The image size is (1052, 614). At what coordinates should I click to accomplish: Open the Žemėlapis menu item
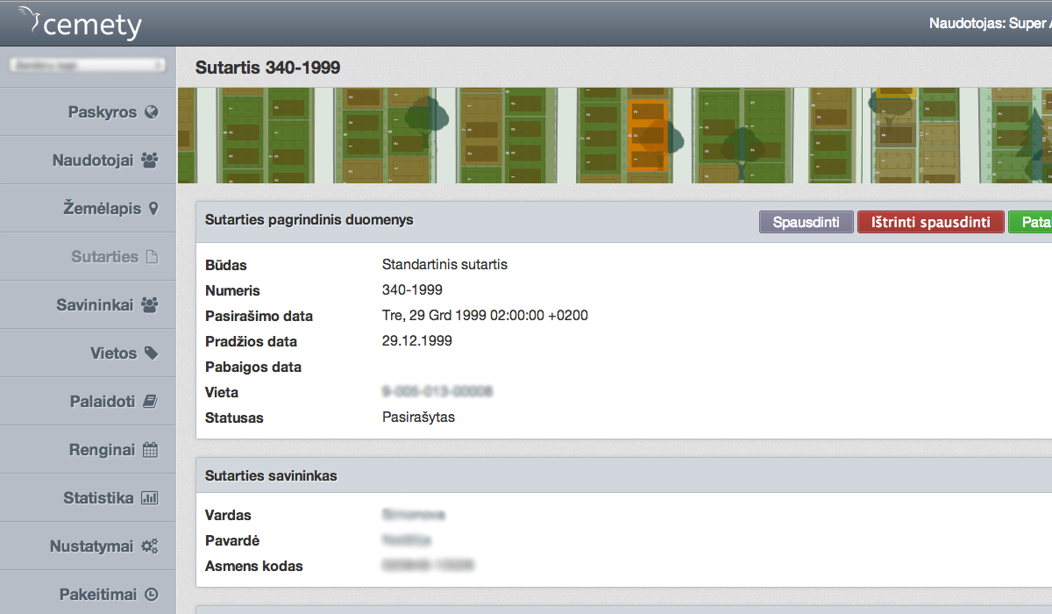click(102, 209)
